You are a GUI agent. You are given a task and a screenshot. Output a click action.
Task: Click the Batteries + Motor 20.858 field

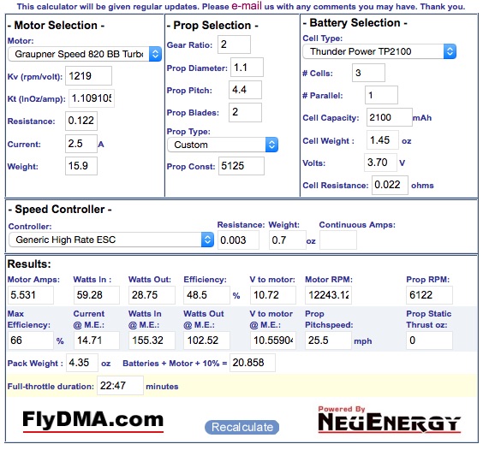(253, 363)
